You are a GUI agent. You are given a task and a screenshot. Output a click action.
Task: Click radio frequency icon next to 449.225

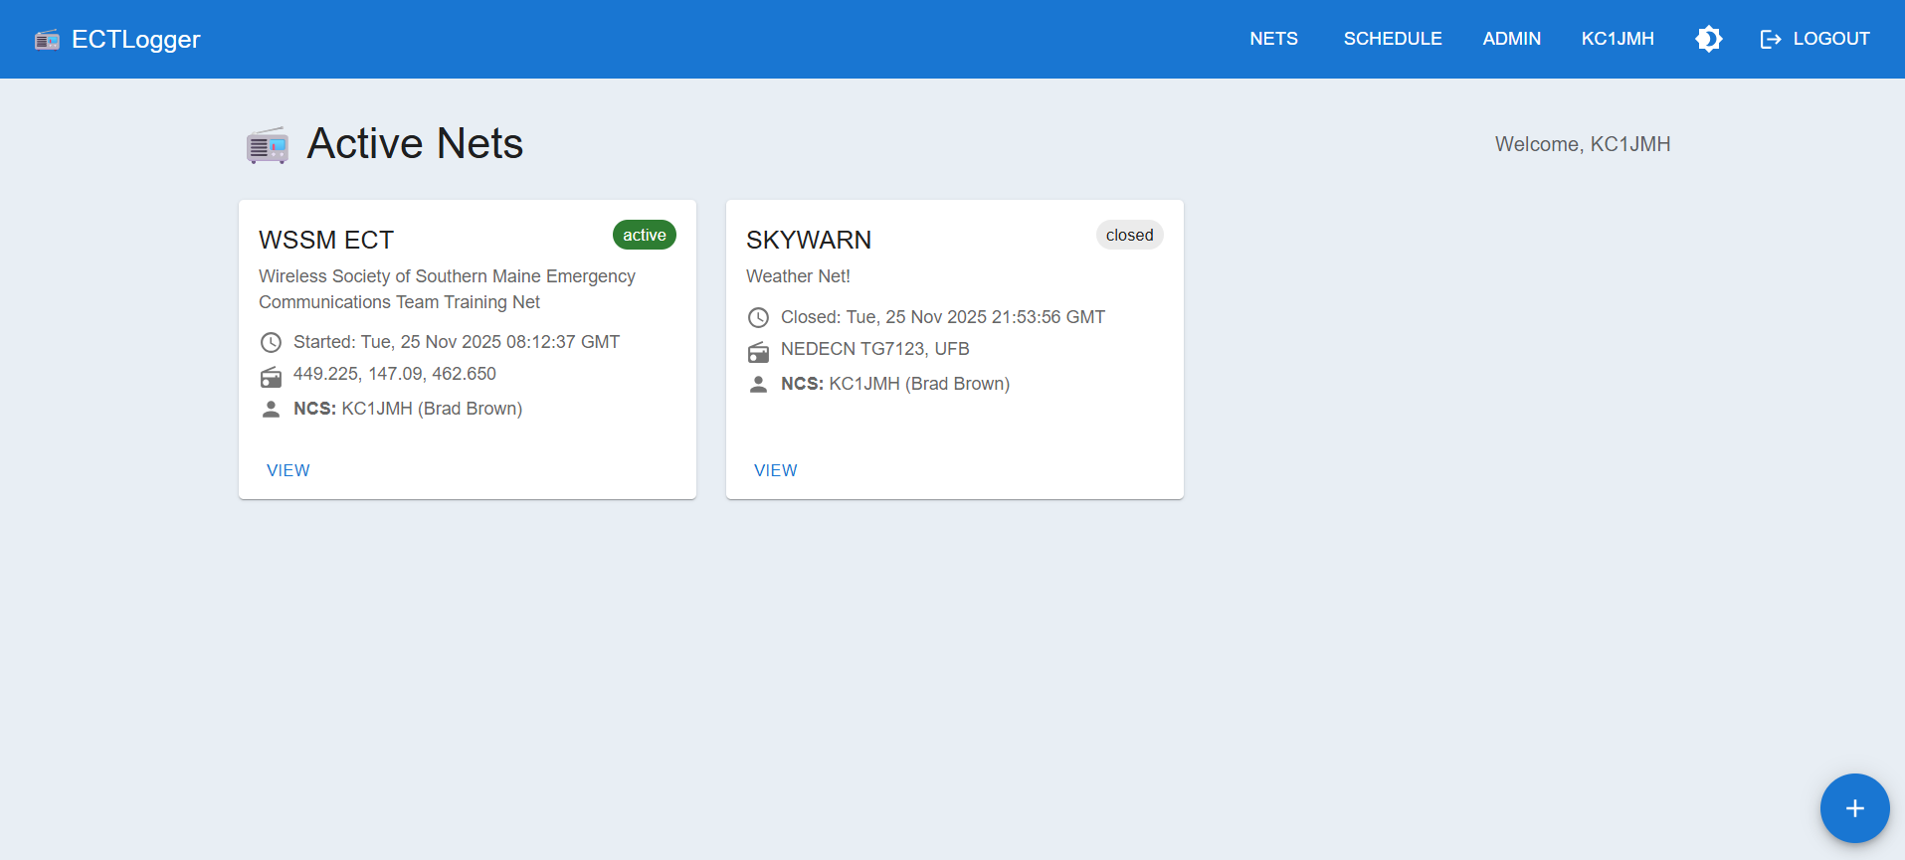[x=271, y=376]
